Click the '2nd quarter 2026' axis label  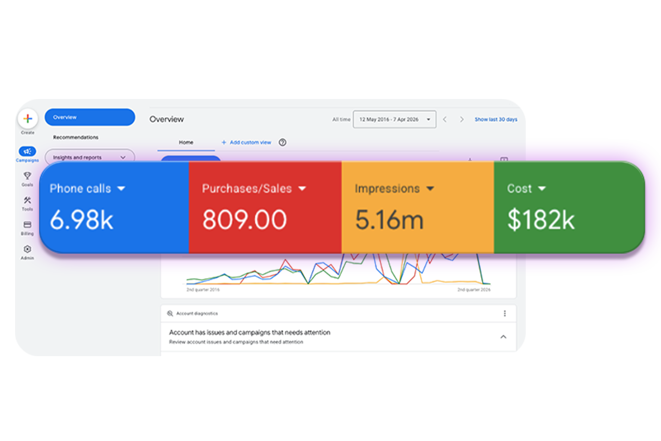tap(474, 290)
